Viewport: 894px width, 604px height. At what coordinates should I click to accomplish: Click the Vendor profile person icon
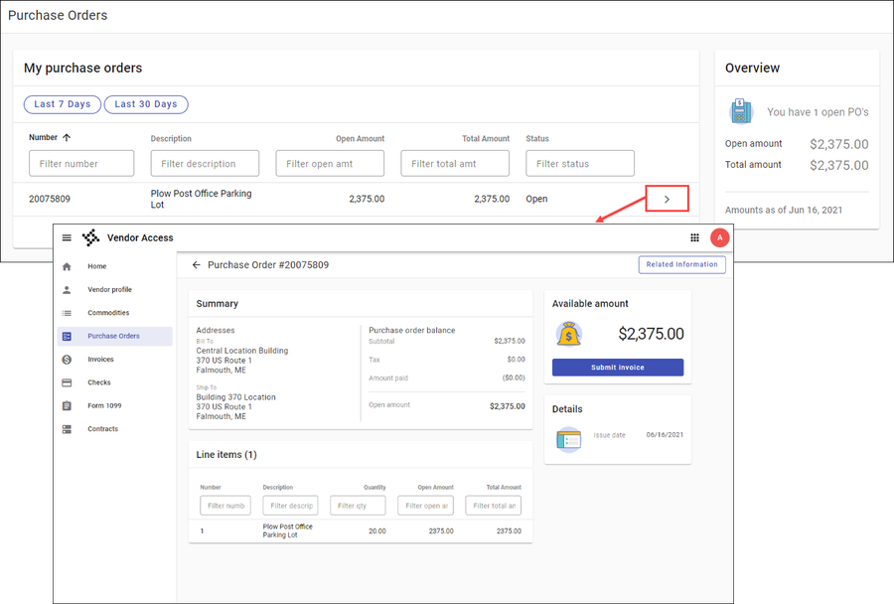tap(67, 290)
